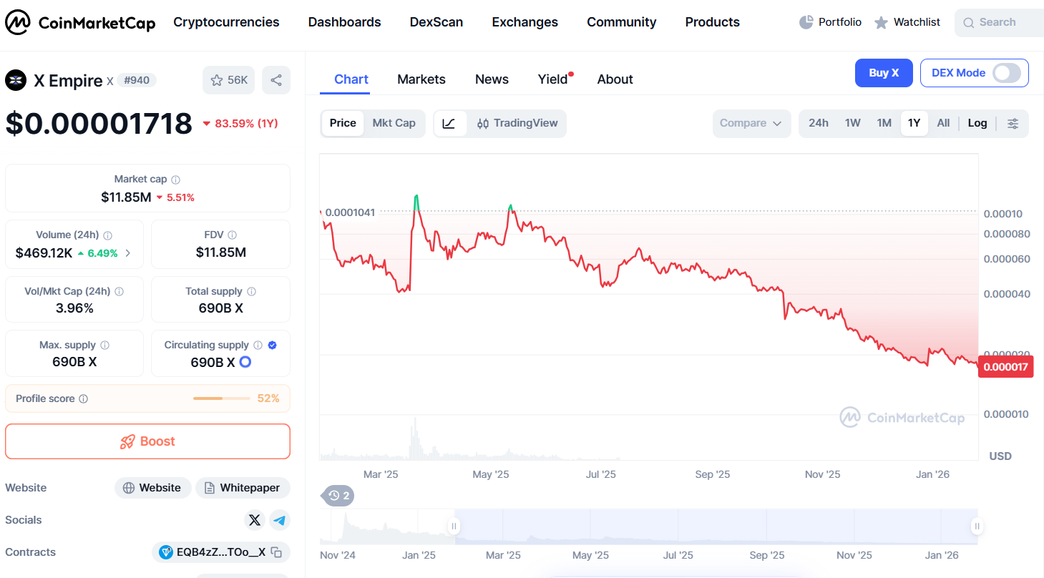Click left handle of range navigator
1044x578 pixels.
click(x=453, y=526)
